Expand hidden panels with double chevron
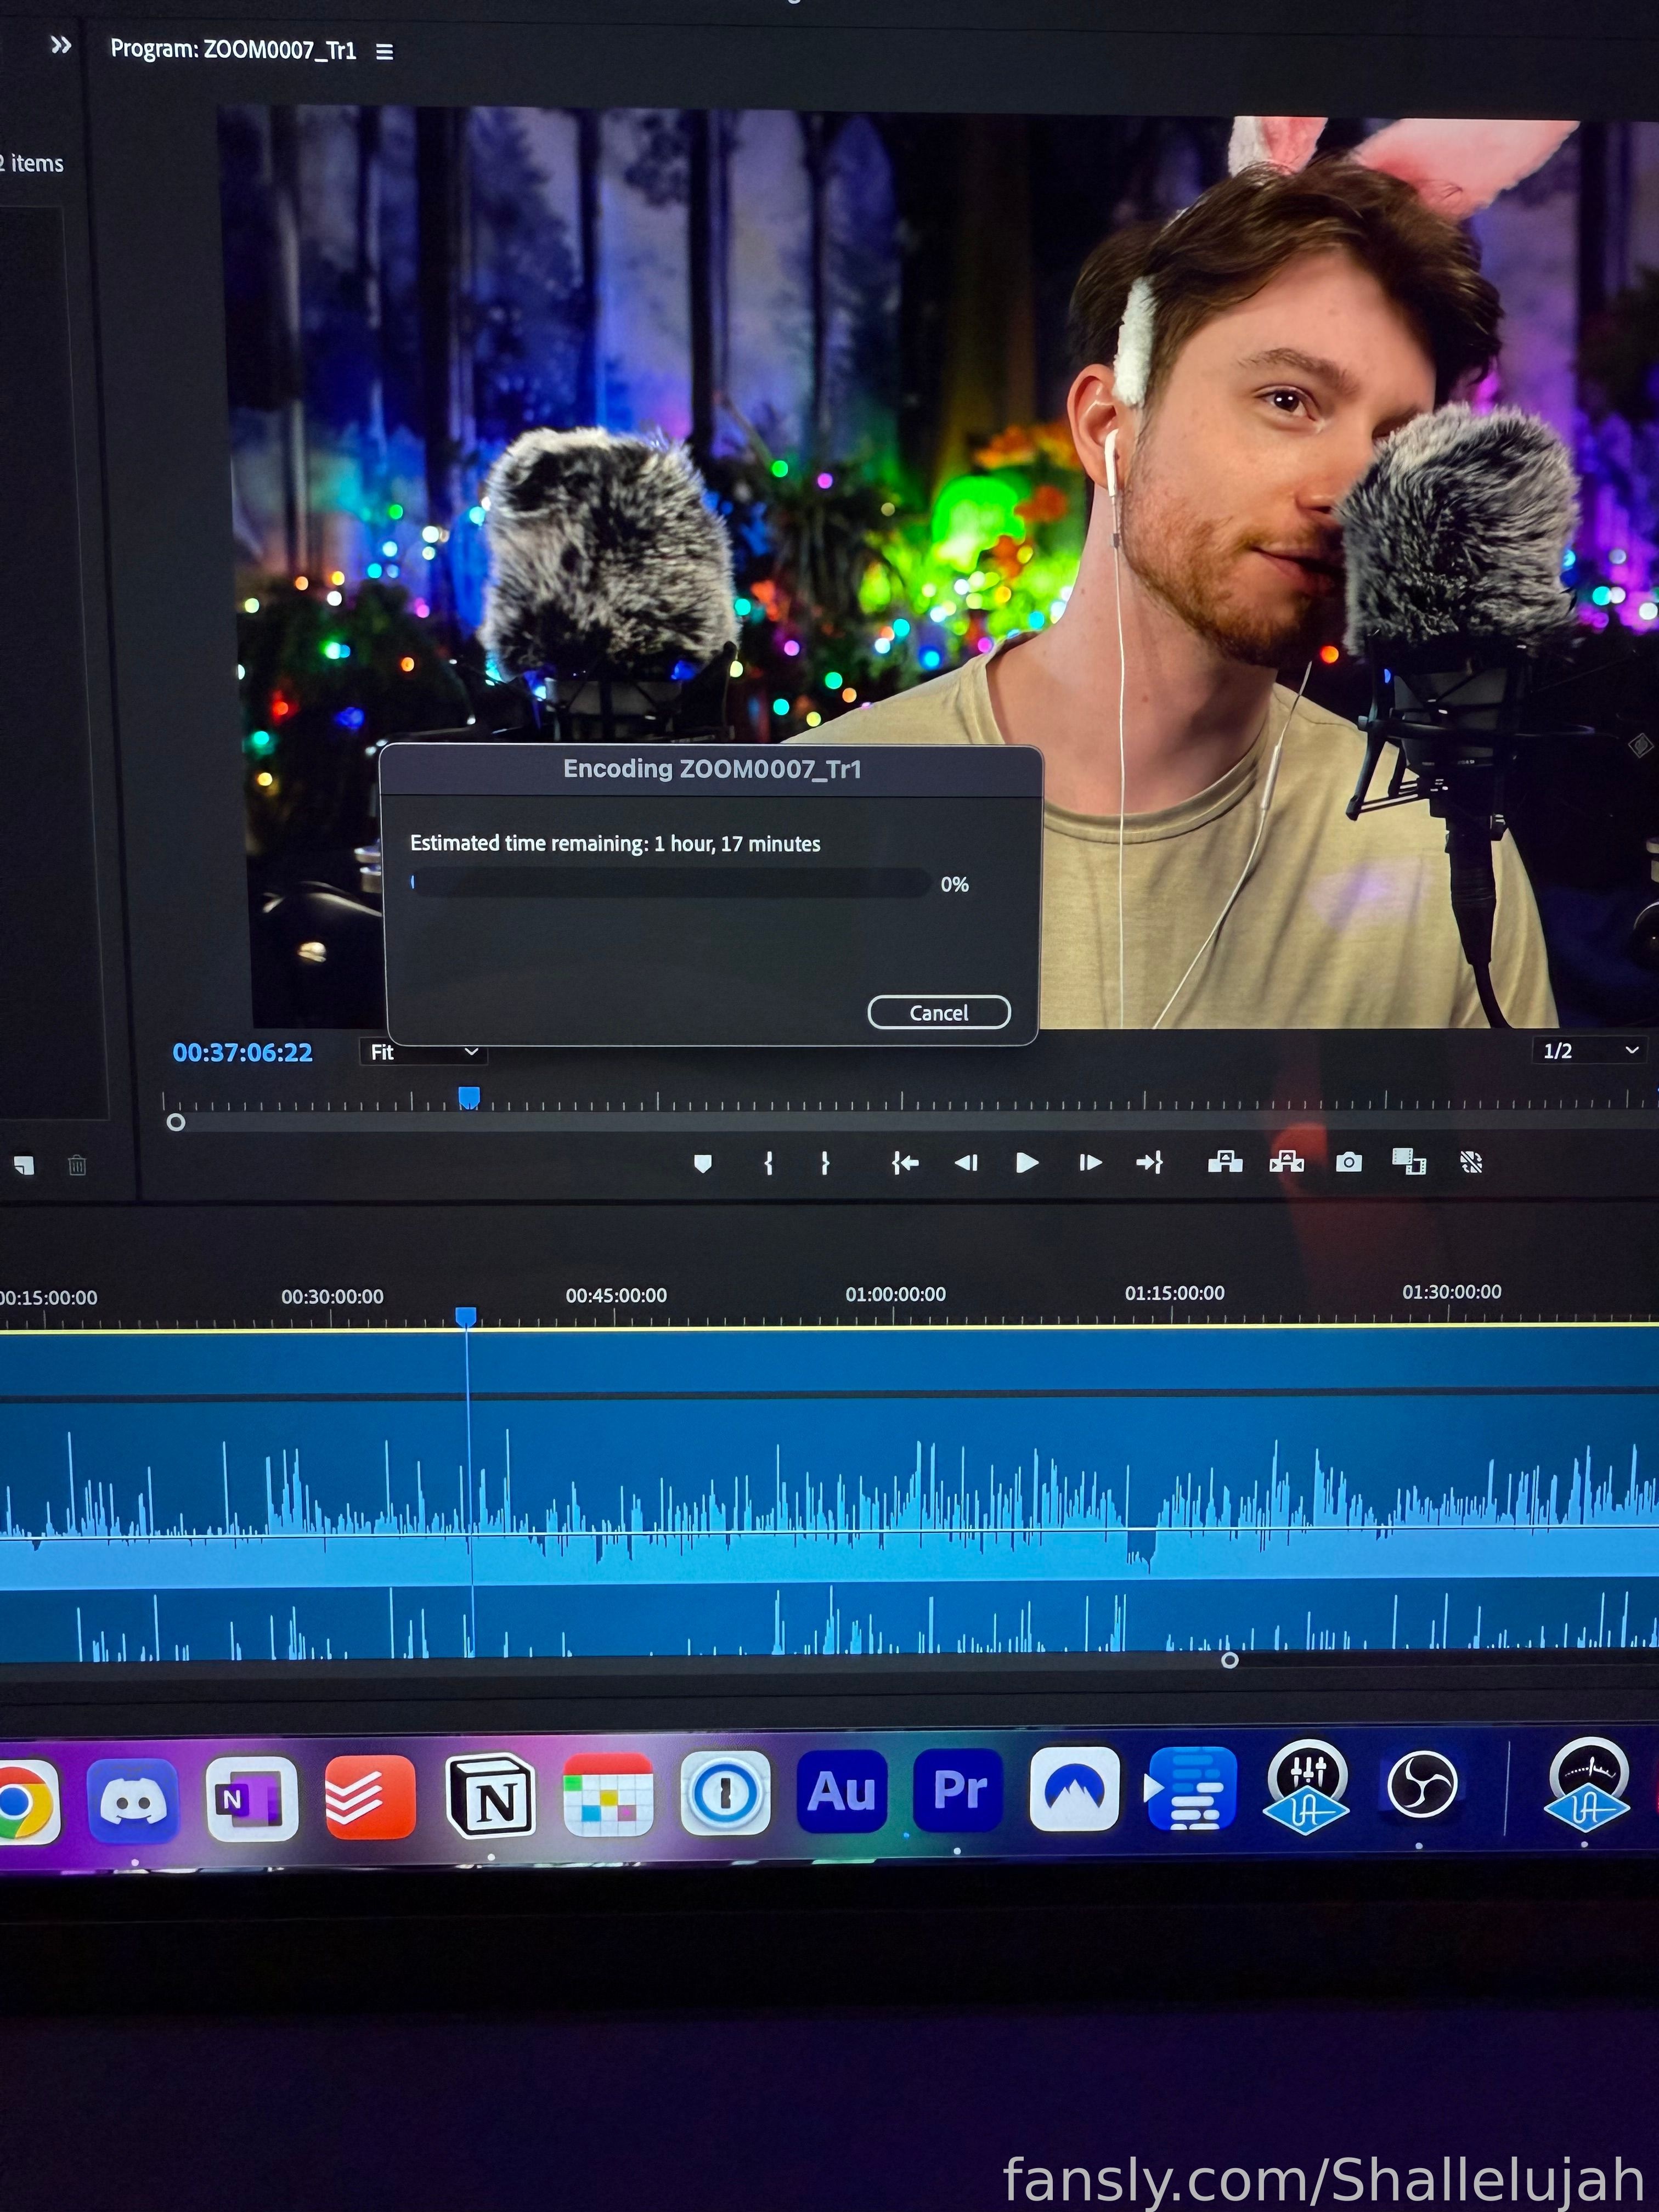 point(61,45)
